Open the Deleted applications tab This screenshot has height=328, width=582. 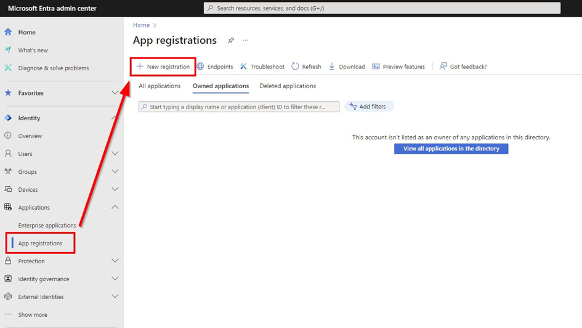click(288, 86)
